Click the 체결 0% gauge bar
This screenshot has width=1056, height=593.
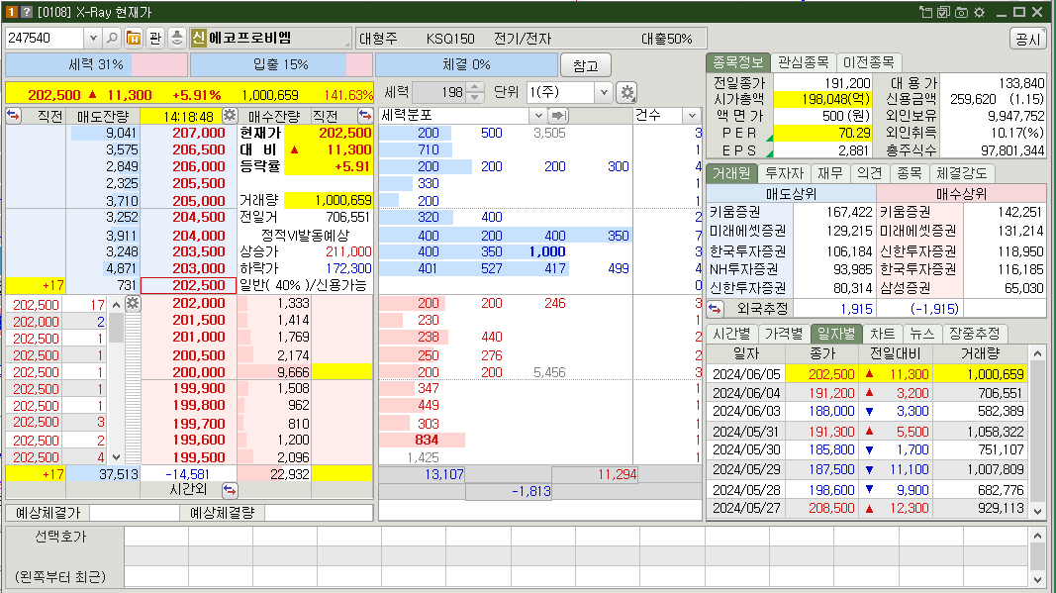467,64
